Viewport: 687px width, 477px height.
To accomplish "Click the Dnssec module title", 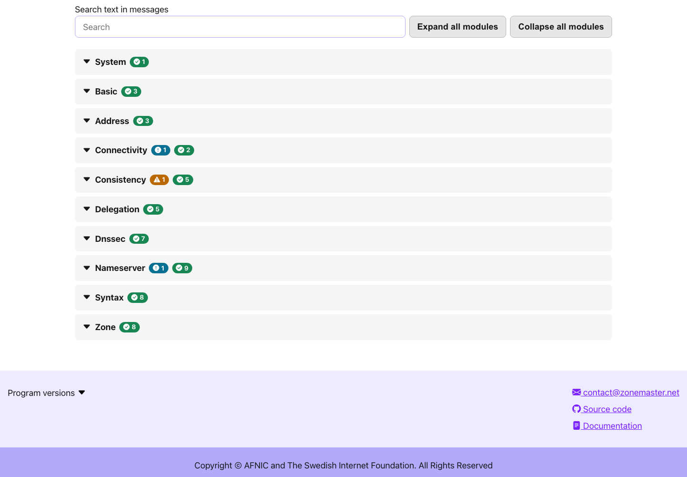I will point(110,239).
